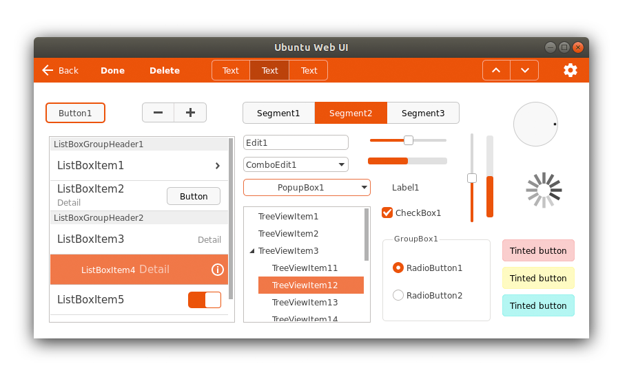The image size is (627, 379).
Task: Select the highlighted ListBoxItem4 row
Action: 139,270
